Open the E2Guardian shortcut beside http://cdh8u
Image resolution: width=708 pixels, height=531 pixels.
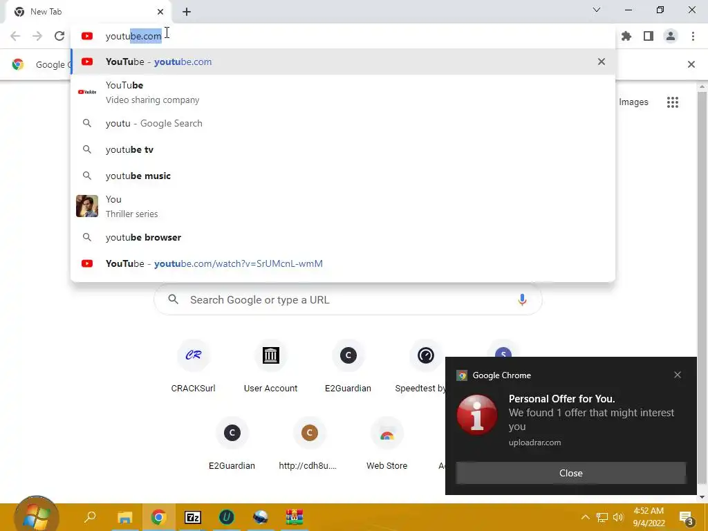click(232, 445)
